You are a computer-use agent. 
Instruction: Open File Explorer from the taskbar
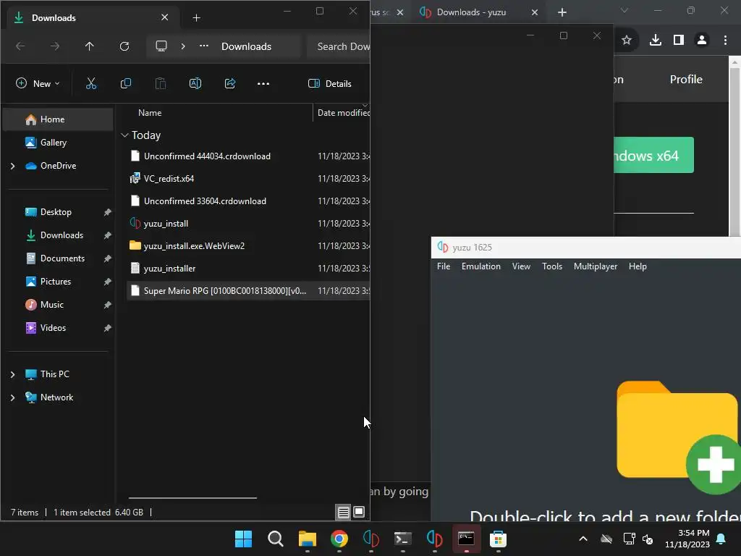307,539
